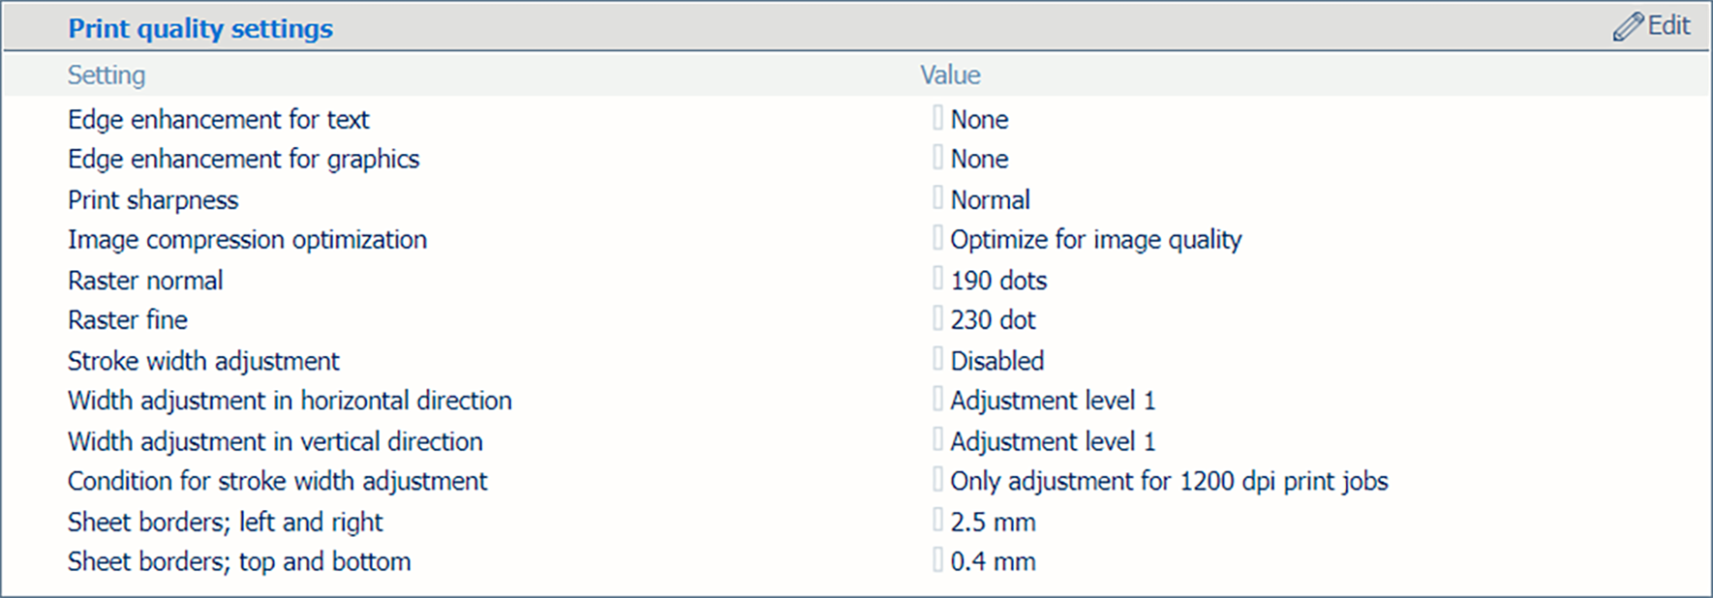This screenshot has height=598, width=1713.
Task: Click the Edit label text
Action: [x=1668, y=26]
